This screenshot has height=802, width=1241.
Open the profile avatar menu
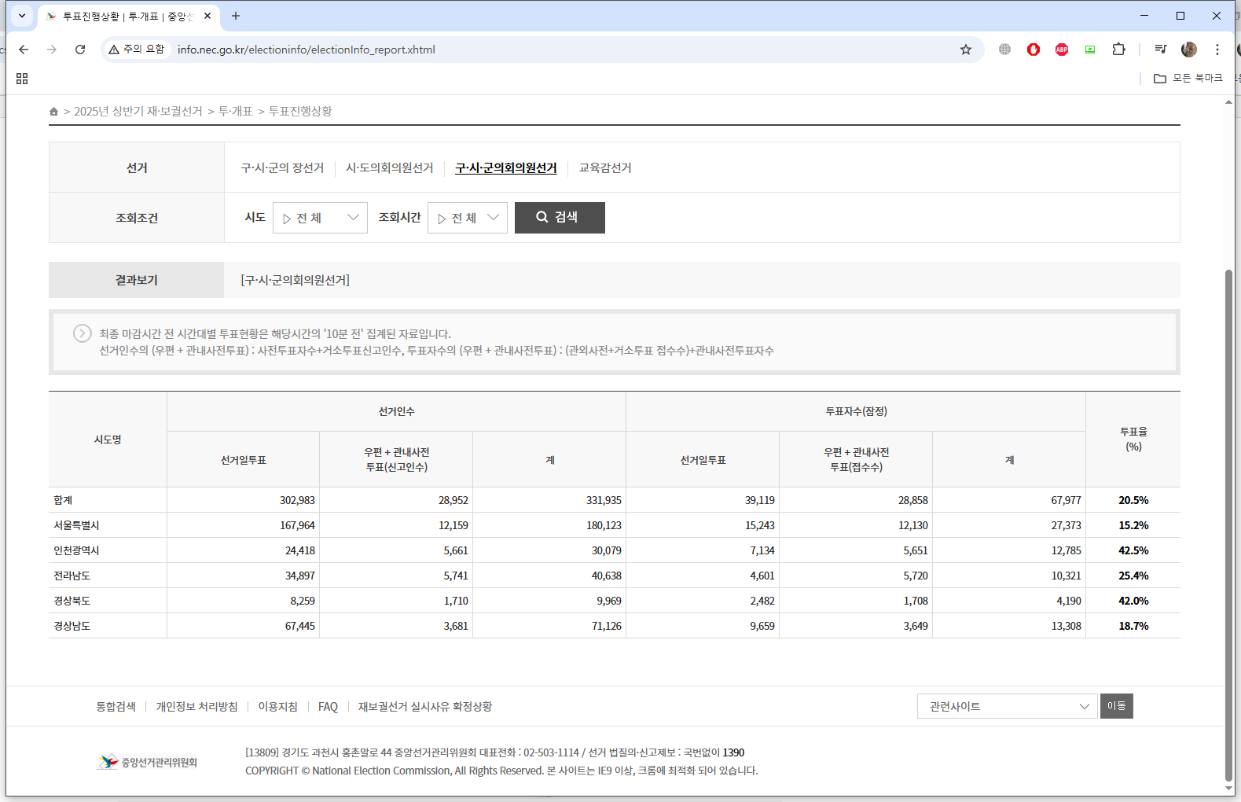[x=1189, y=50]
